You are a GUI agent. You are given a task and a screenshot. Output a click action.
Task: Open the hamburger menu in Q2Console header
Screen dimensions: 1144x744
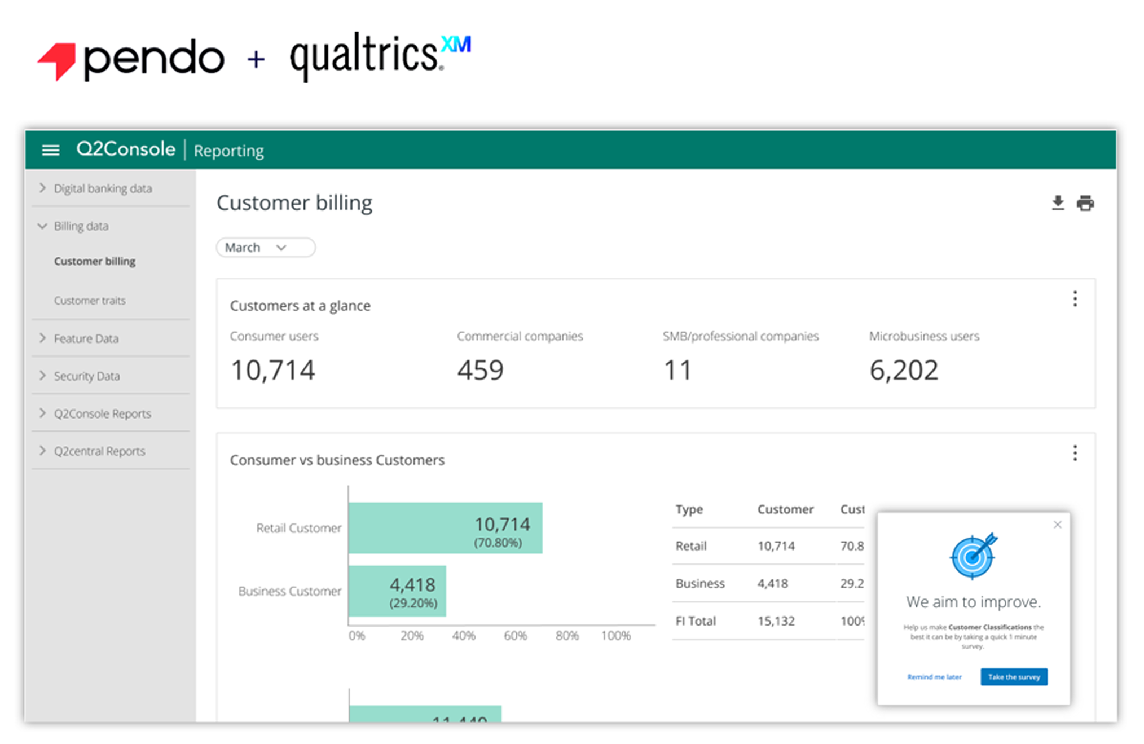(x=51, y=150)
